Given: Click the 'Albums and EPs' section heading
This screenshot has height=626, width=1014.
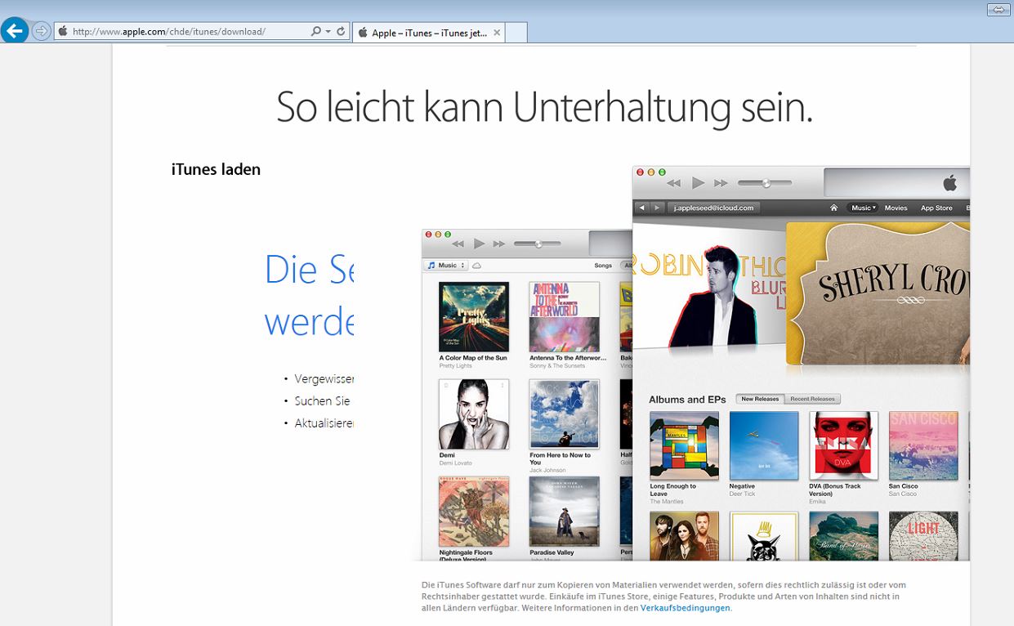Looking at the screenshot, I should (x=687, y=400).
